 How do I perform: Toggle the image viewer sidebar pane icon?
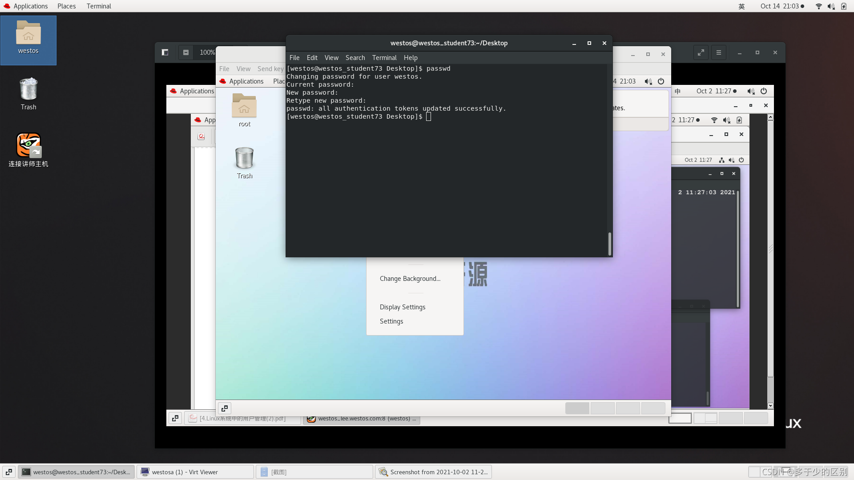click(165, 52)
